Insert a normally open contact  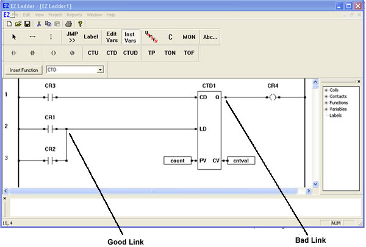click(x=14, y=53)
